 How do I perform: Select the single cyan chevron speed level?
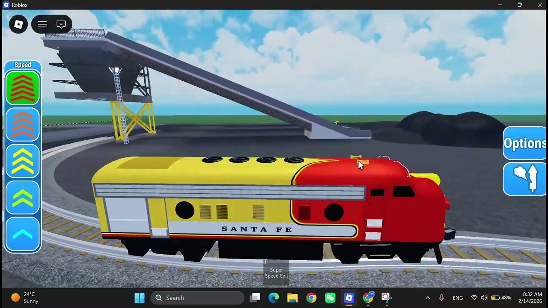23,234
